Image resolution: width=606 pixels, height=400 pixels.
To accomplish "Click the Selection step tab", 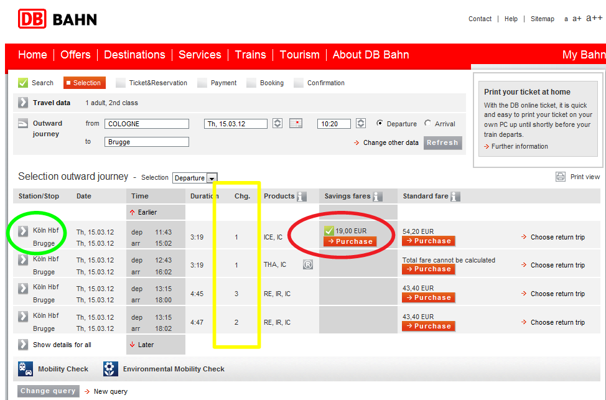I will pyautogui.click(x=84, y=83).
